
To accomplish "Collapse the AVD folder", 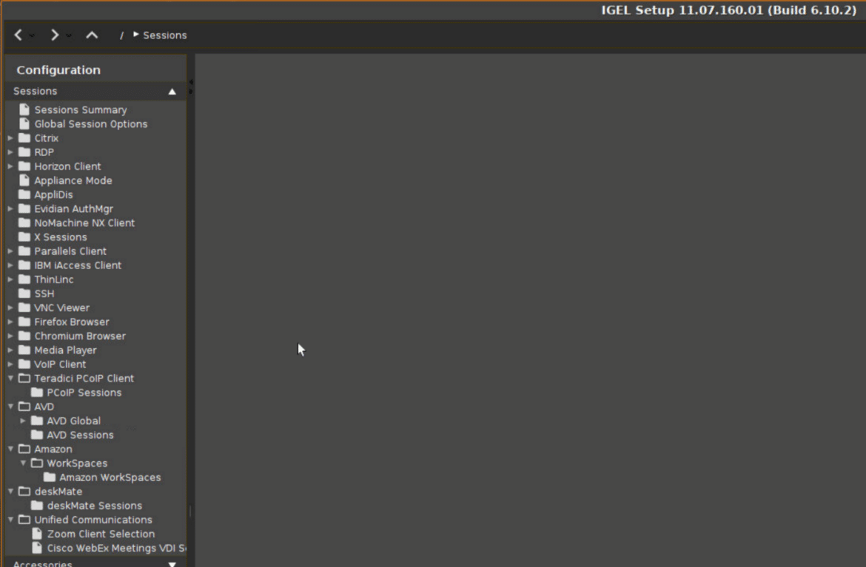I will pyautogui.click(x=10, y=407).
